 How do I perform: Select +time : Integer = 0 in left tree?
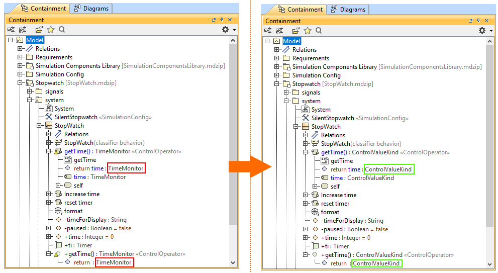(89, 237)
